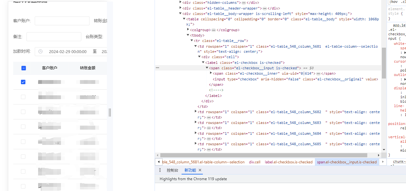Image resolution: width=406 pixels, height=191 pixels.
Task: Click ellipsis beside el-checkbox__inner span
Action: (318, 73)
